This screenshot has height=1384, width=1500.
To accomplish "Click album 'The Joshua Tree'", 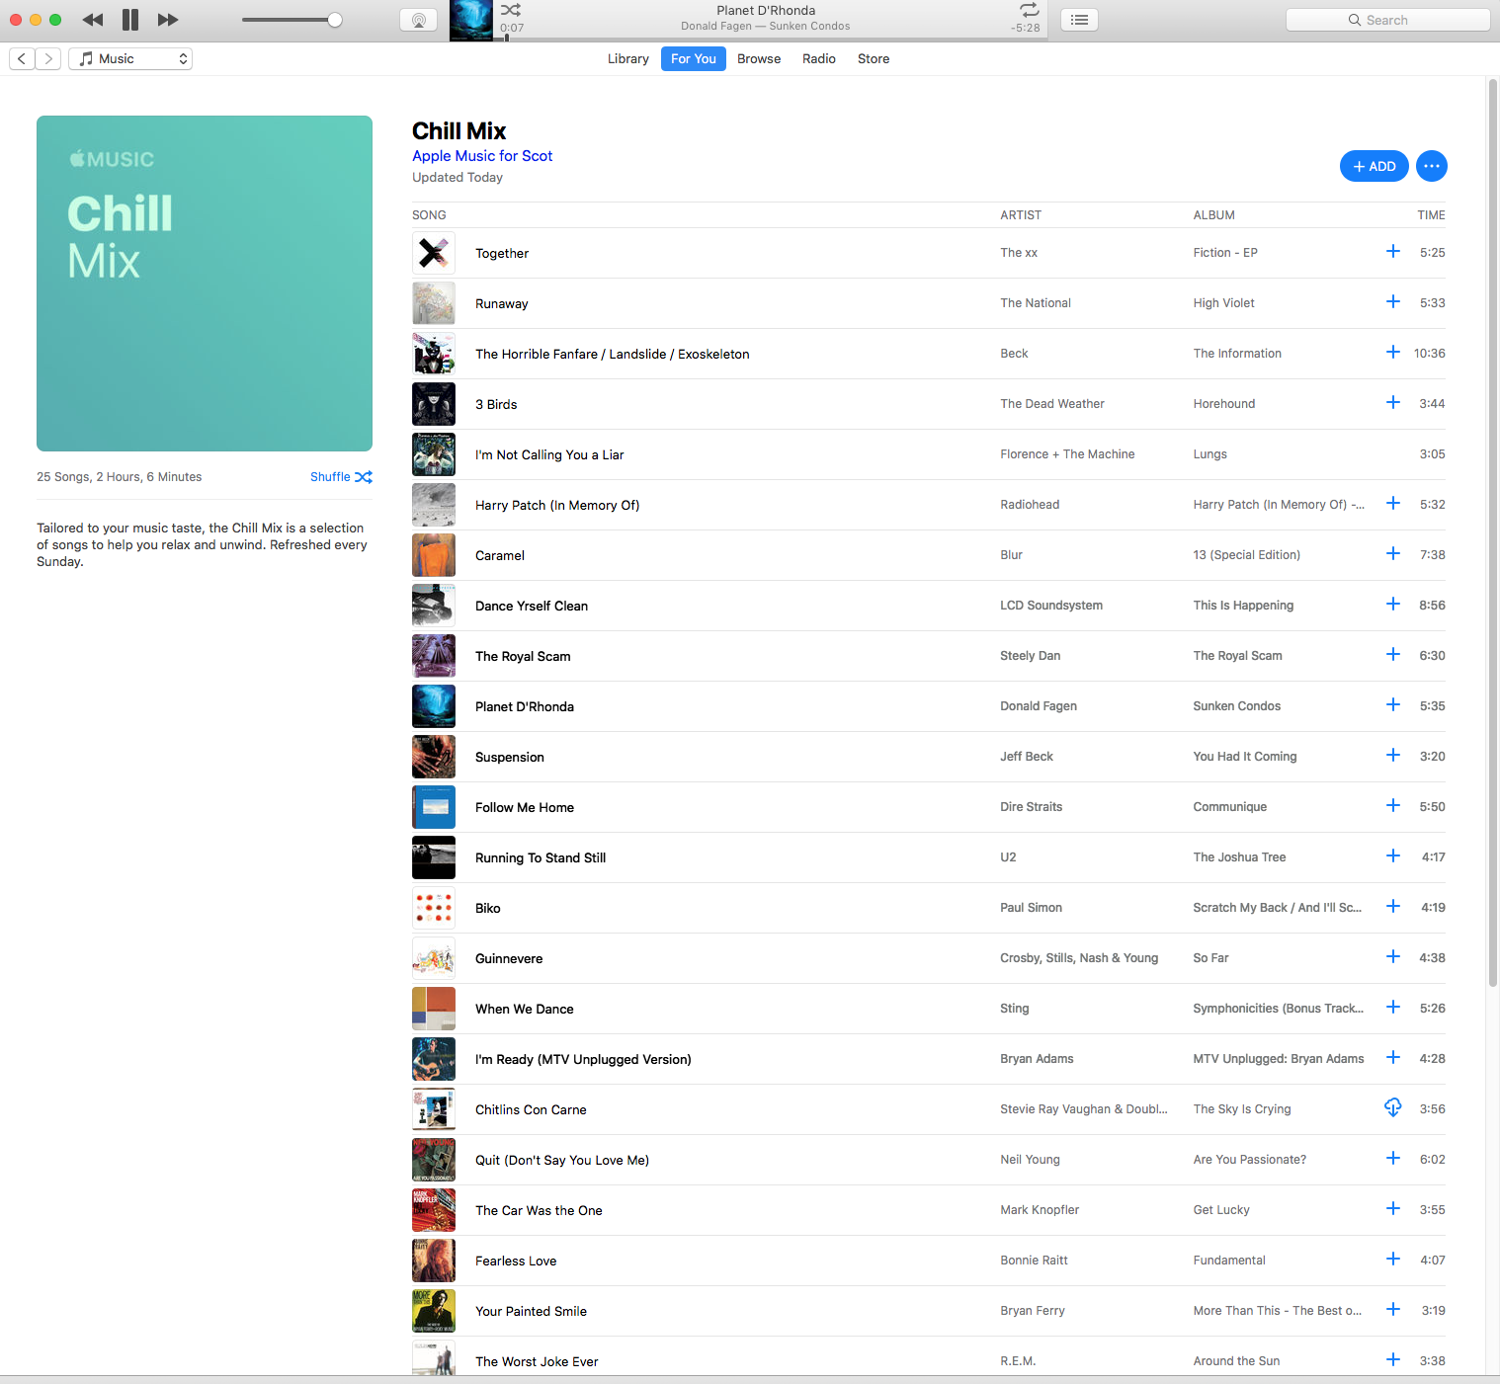I will coord(1239,857).
